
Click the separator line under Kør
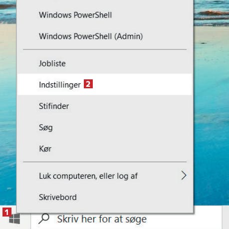click(x=105, y=162)
